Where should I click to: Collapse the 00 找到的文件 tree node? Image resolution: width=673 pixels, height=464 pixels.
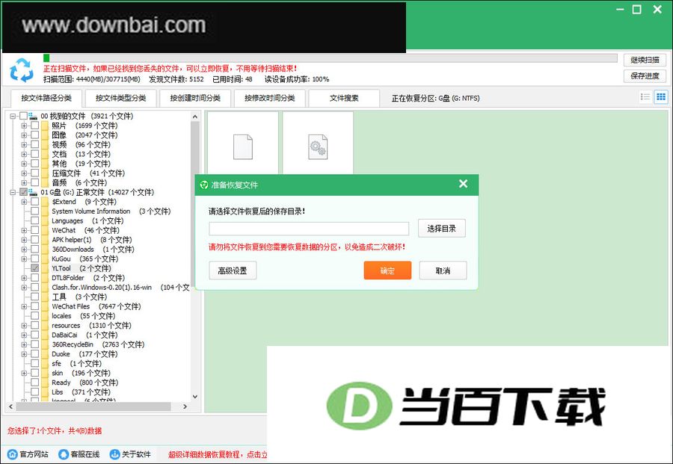point(13,116)
